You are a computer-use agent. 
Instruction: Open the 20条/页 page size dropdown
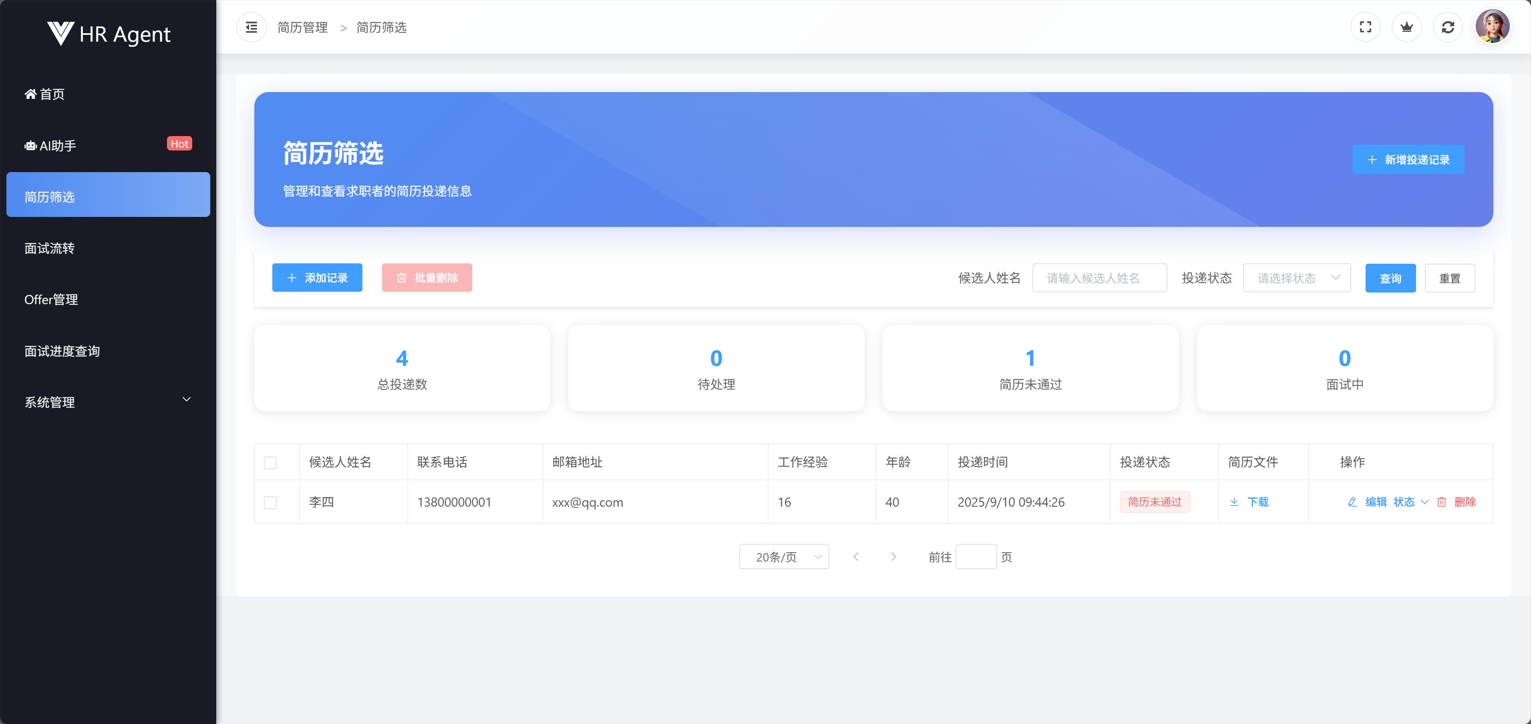pos(784,557)
